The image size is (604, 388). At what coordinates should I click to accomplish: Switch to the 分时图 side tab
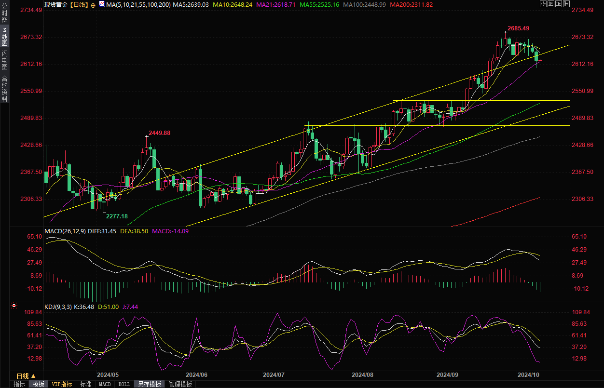[x=4, y=13]
